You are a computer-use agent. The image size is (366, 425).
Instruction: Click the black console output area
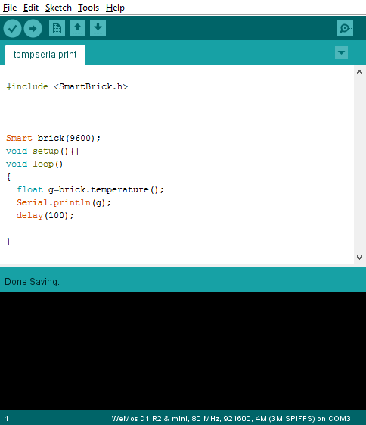pyautogui.click(x=183, y=351)
